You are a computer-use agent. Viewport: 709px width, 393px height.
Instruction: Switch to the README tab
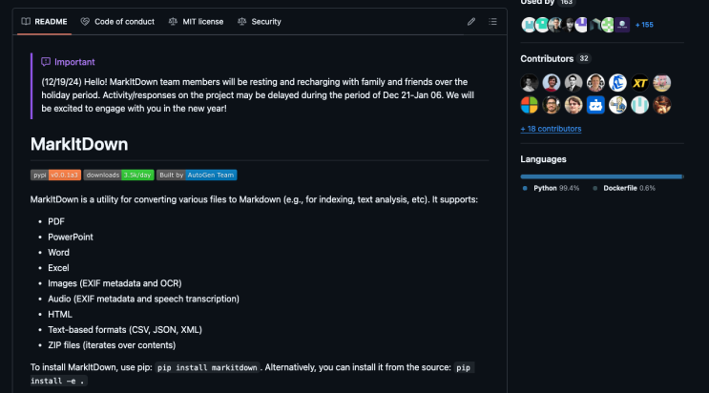coord(45,21)
